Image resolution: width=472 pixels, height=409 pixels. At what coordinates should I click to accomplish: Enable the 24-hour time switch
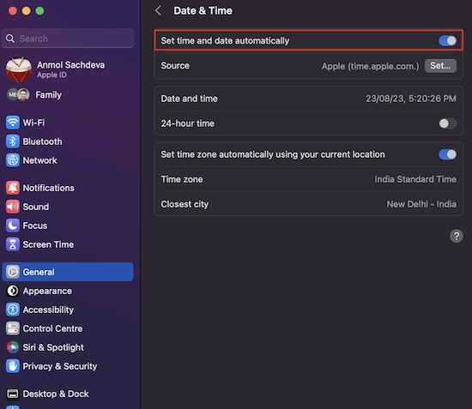coord(447,123)
